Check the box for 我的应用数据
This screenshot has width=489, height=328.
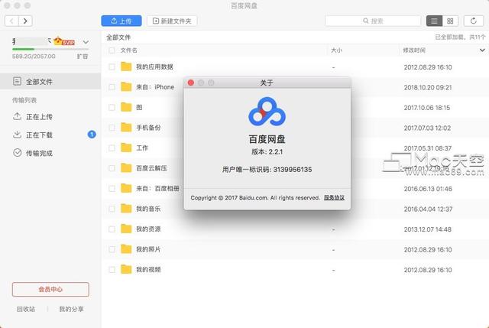click(x=112, y=67)
